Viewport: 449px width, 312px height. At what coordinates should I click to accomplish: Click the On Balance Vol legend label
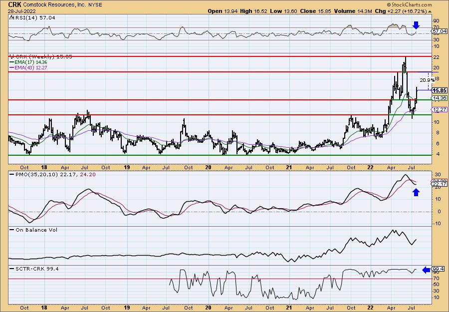coord(36,230)
